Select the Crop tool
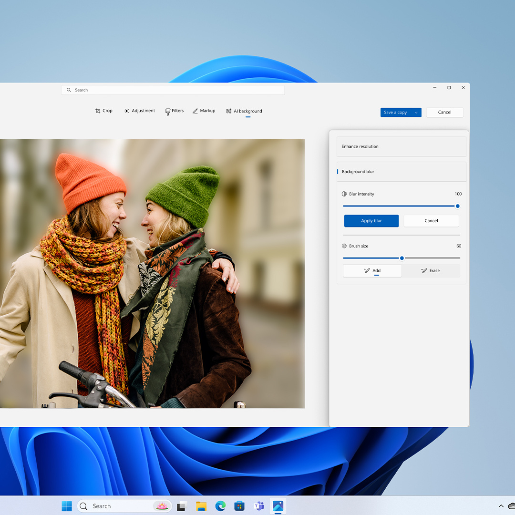Viewport: 515px width, 515px height. [x=104, y=111]
